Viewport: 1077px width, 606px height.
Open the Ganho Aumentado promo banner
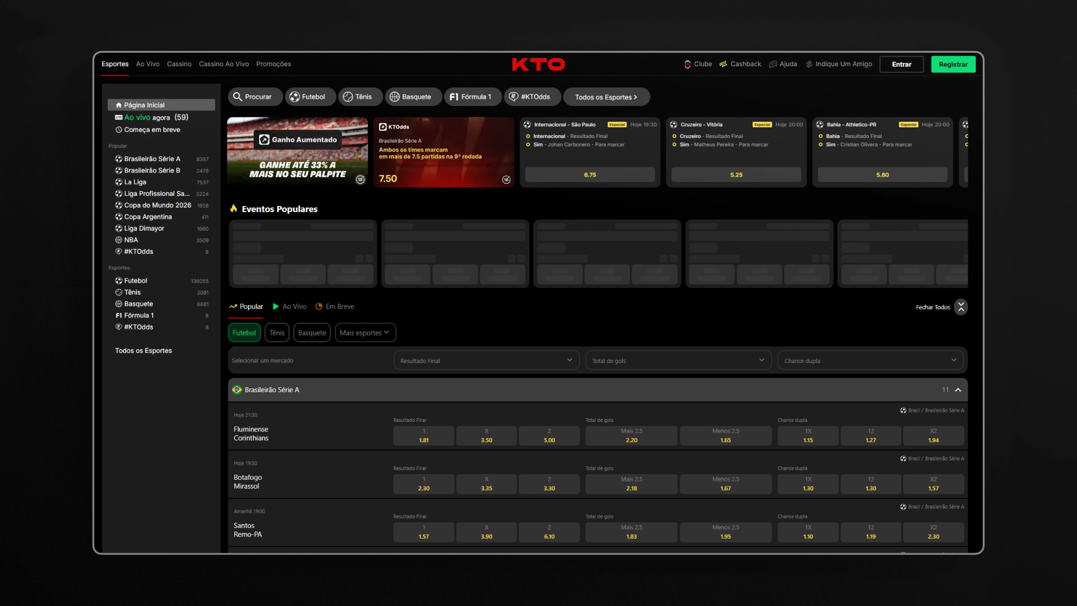[297, 151]
